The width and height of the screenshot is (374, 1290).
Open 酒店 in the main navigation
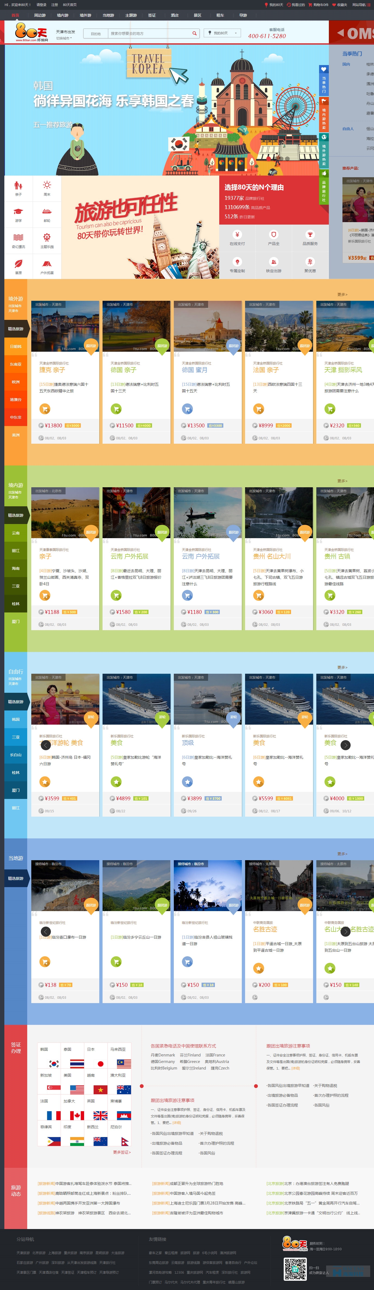pos(174,15)
